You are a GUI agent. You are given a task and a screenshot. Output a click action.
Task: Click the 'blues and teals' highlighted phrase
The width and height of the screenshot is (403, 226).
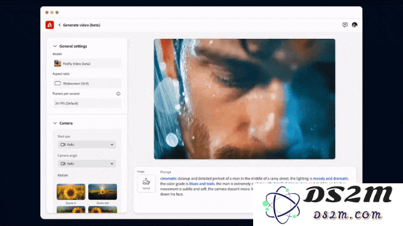point(201,184)
